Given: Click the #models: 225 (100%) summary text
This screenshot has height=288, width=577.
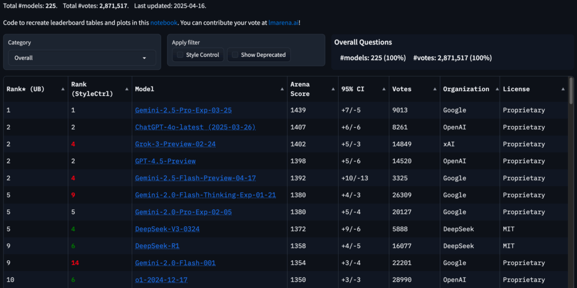Looking at the screenshot, I should (373, 58).
